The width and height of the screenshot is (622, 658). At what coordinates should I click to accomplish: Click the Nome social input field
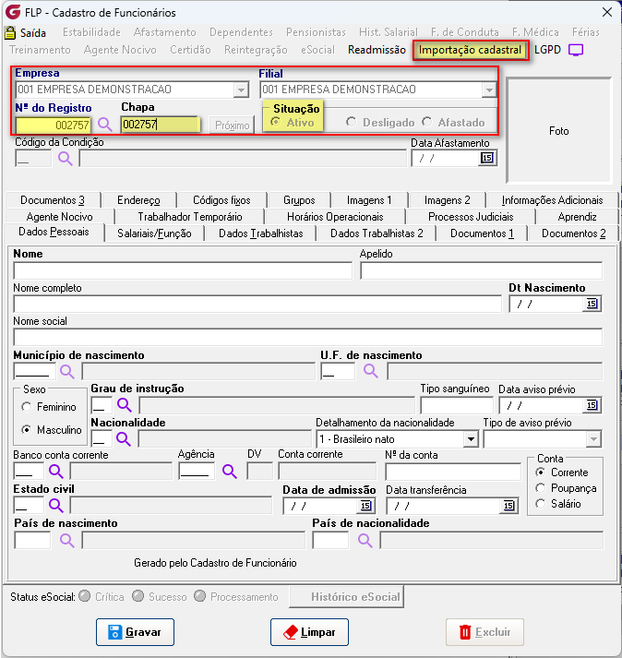[x=307, y=337]
